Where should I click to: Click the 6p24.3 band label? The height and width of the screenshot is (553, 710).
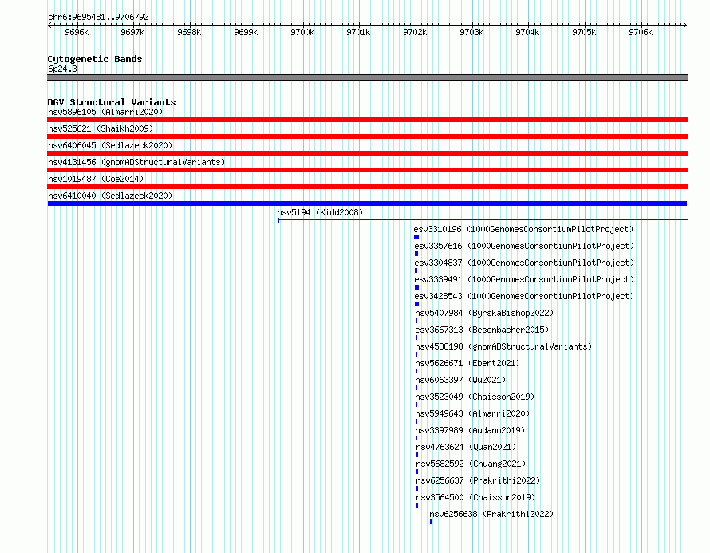click(x=62, y=69)
